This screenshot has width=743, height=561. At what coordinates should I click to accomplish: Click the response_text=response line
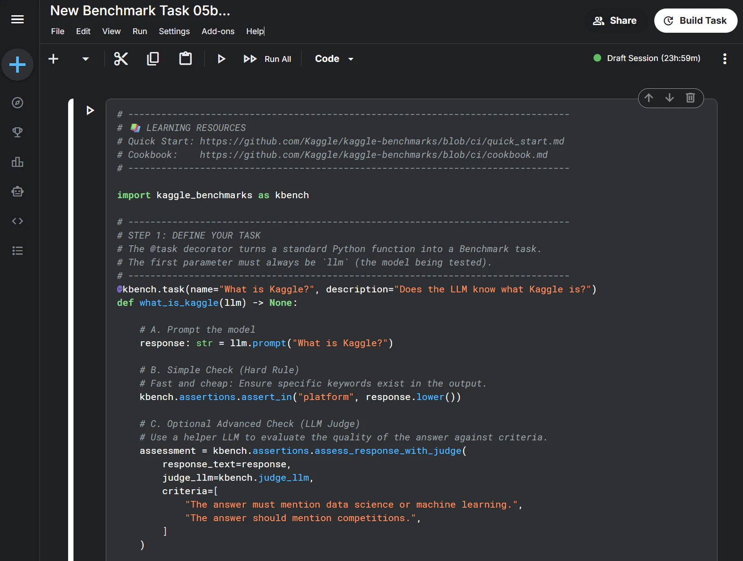point(227,464)
